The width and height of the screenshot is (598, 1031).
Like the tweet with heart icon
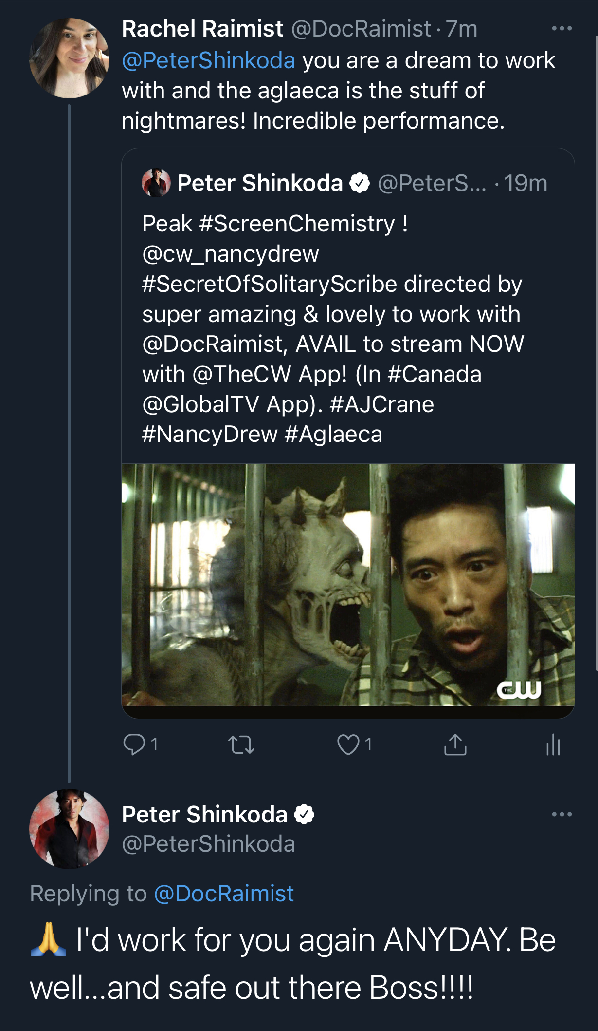pyautogui.click(x=348, y=745)
